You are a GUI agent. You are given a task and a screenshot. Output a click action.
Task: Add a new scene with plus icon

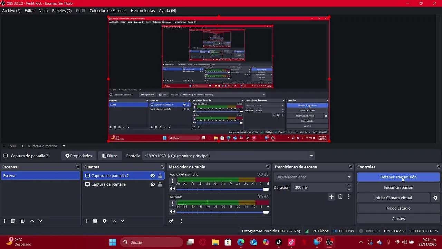4,221
